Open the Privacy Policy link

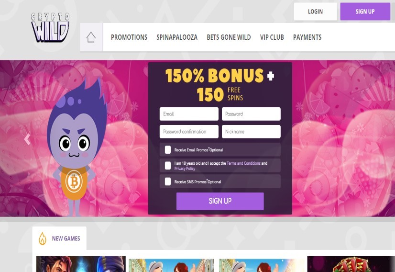click(x=185, y=169)
